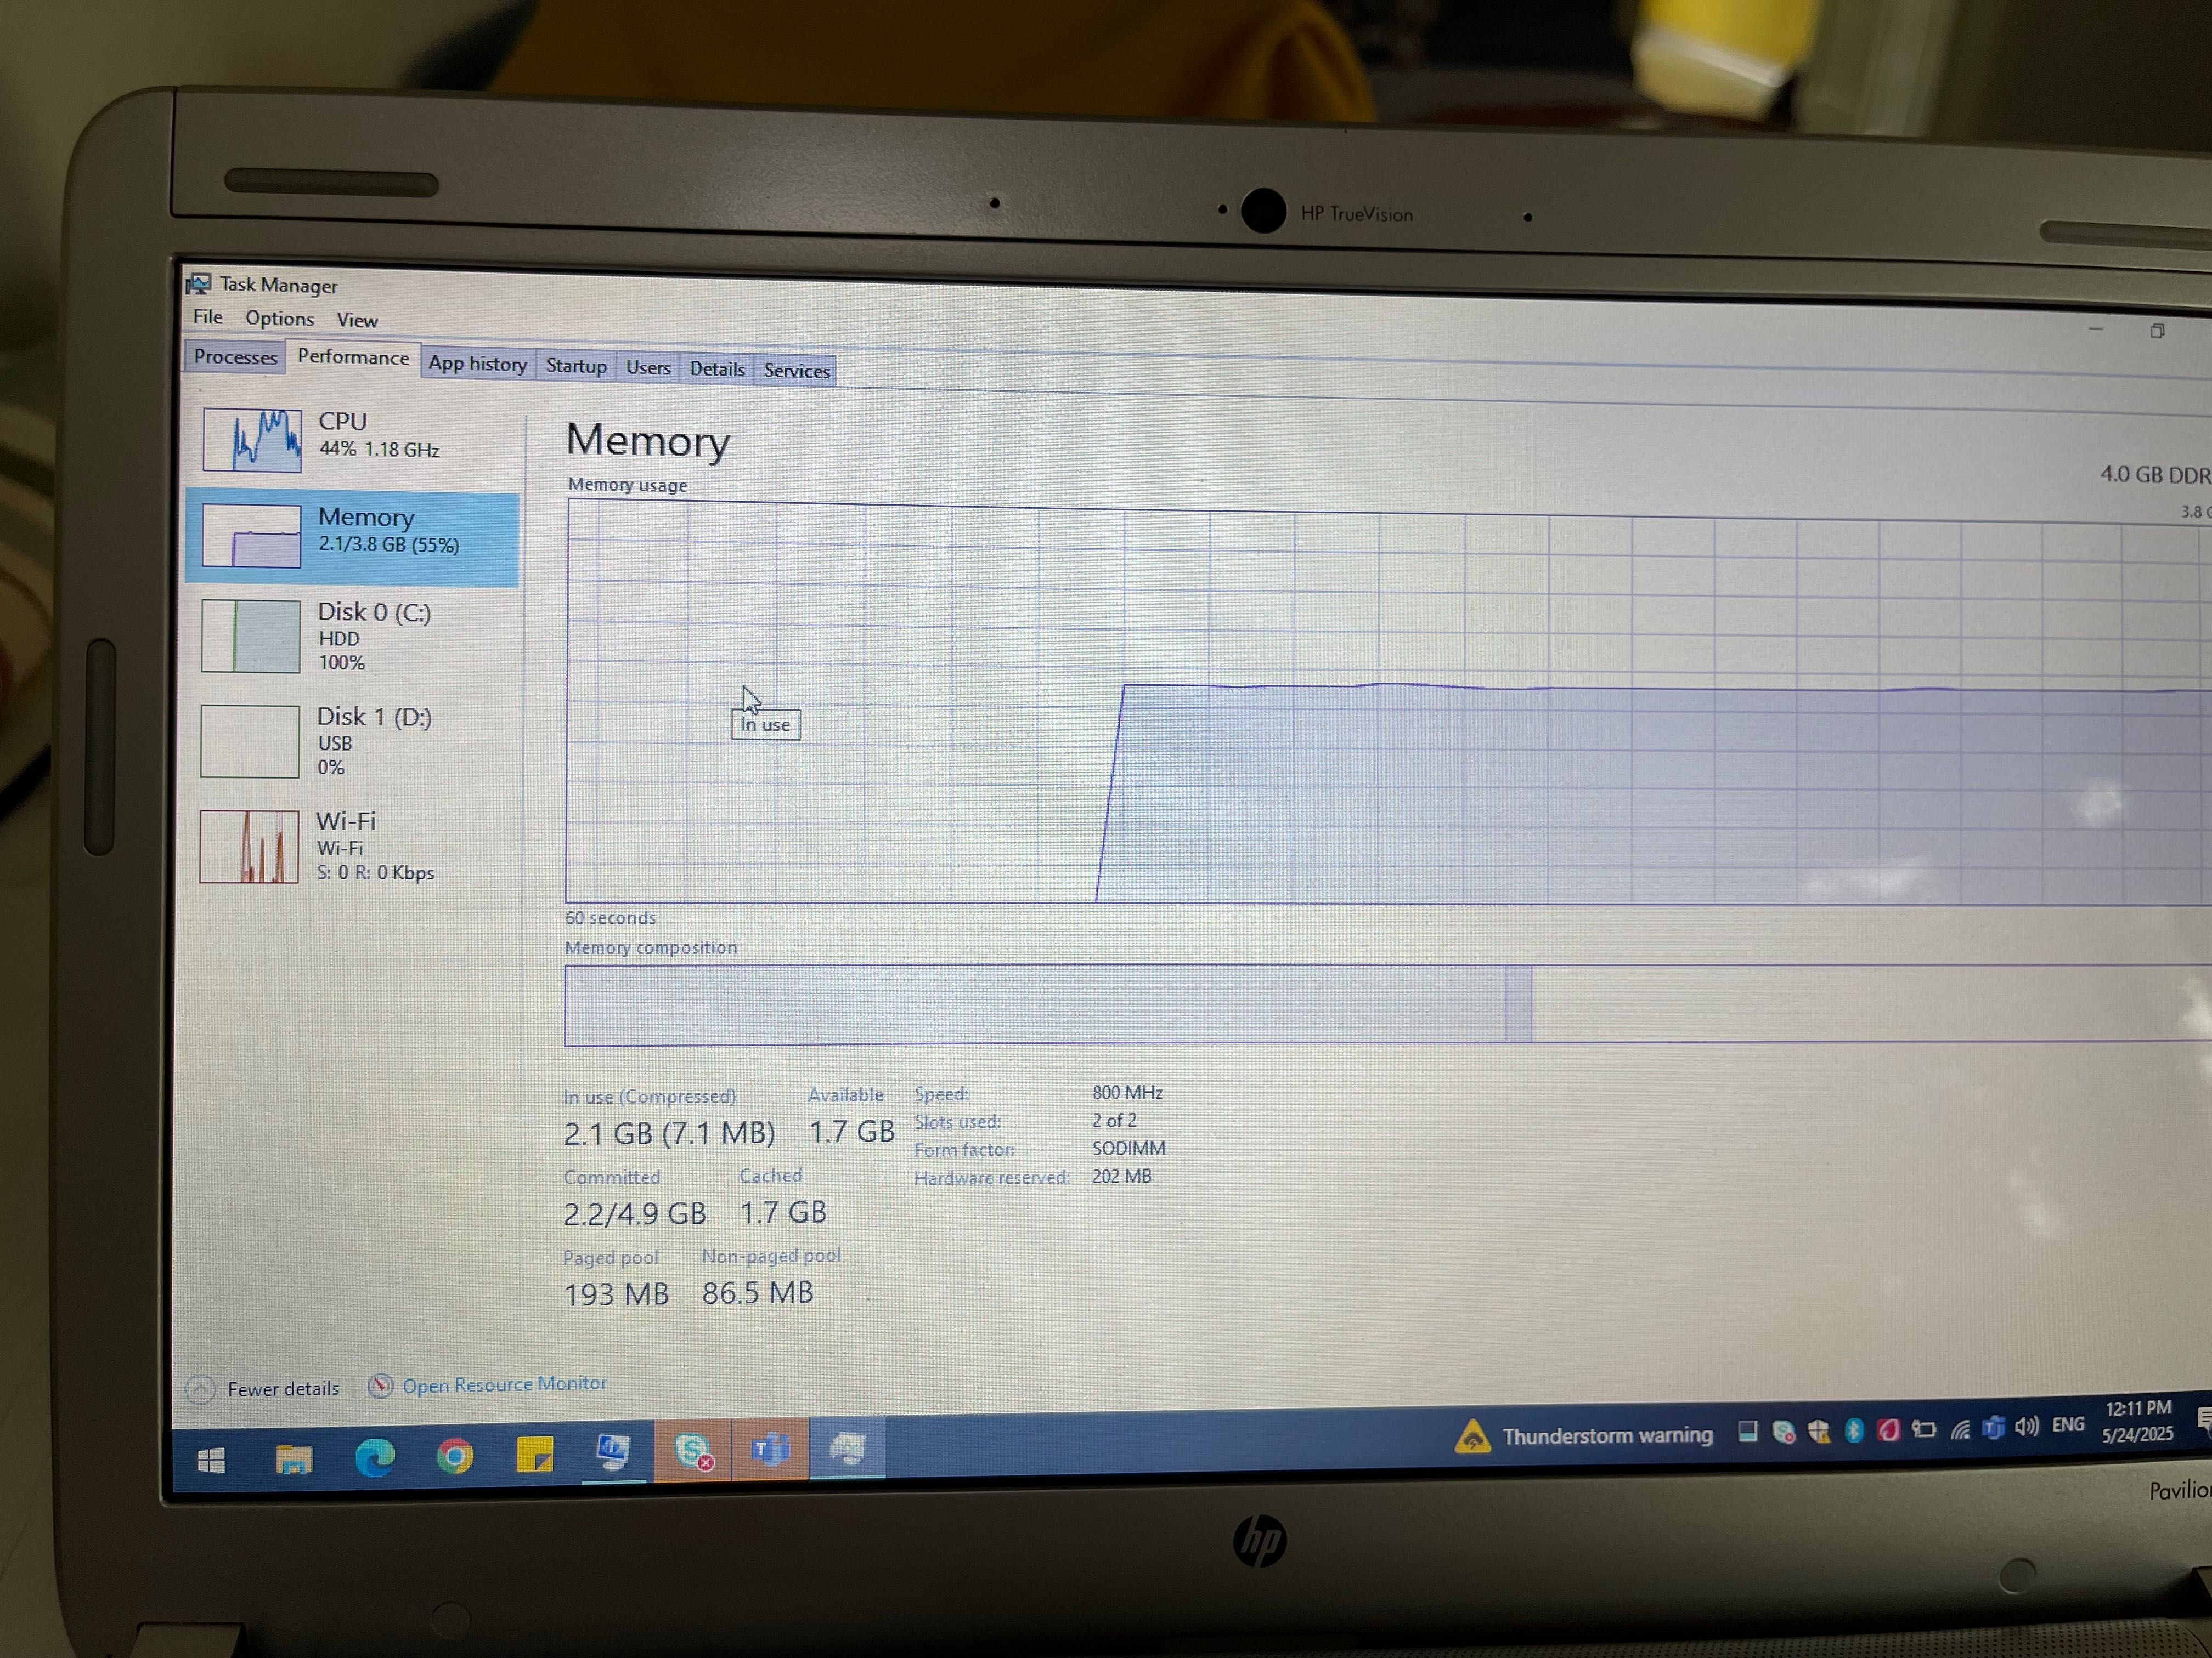Click the '86.5 MB' non-paged pool value
This screenshot has width=2212, height=1658.
tap(757, 1292)
